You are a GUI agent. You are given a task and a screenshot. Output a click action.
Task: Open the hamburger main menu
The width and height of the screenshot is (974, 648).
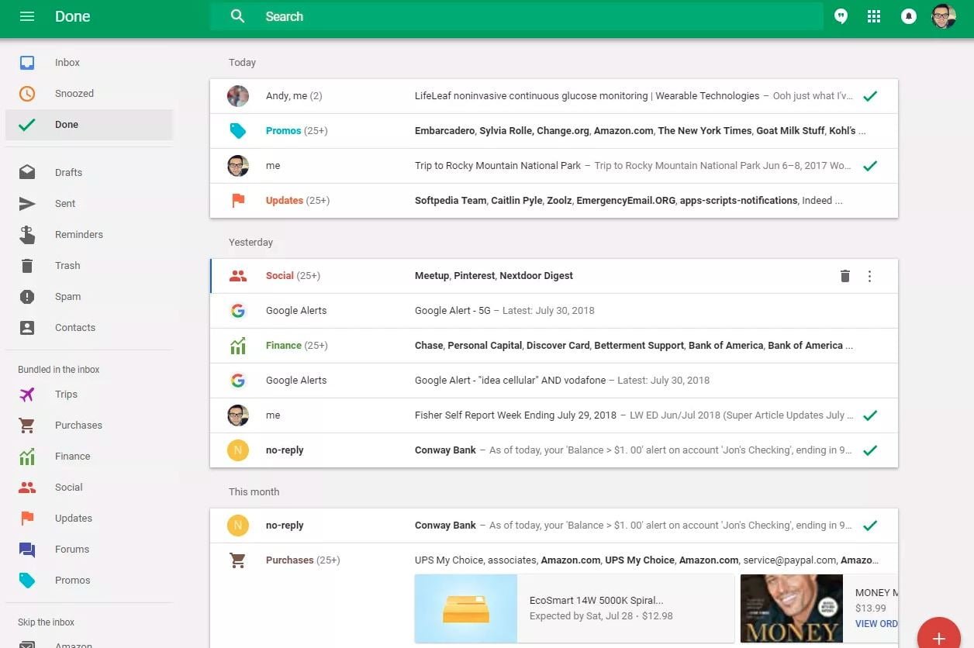point(27,16)
